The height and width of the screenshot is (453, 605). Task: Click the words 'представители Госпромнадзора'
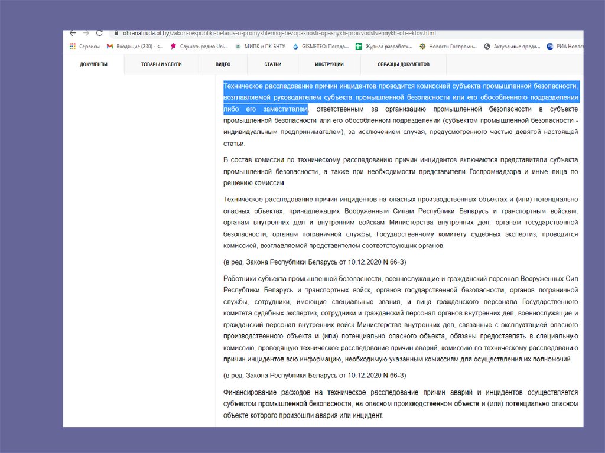tap(470, 172)
